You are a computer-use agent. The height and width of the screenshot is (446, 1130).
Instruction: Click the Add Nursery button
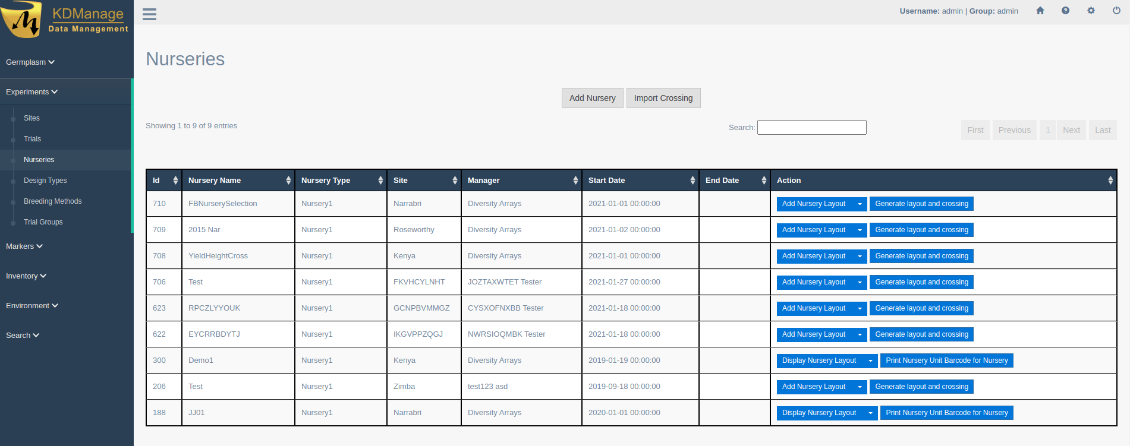pos(592,98)
